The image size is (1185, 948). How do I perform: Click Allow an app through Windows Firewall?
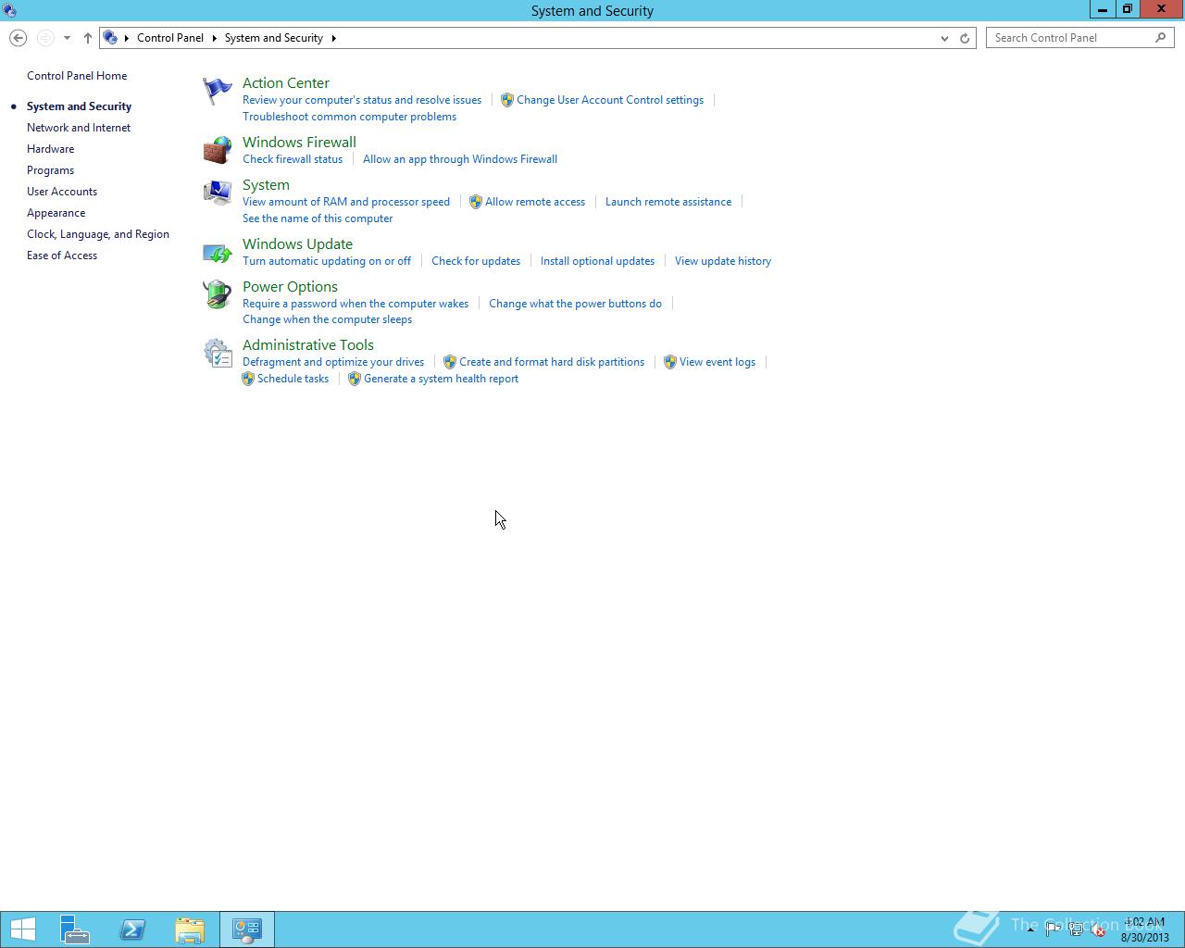coord(460,159)
